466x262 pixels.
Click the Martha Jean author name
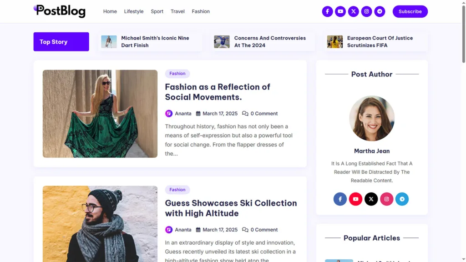click(x=372, y=151)
